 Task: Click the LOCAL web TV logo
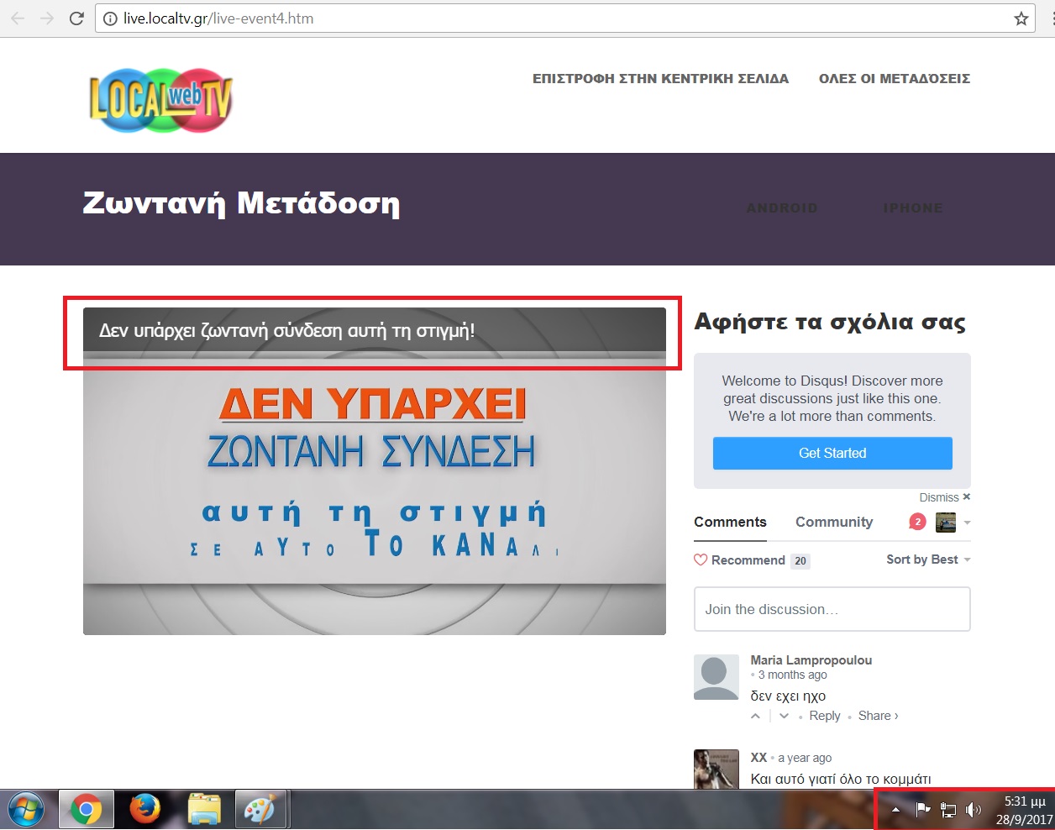click(x=160, y=100)
